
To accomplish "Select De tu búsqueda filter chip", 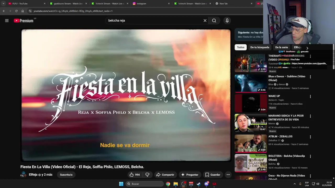I will tap(260, 47).
